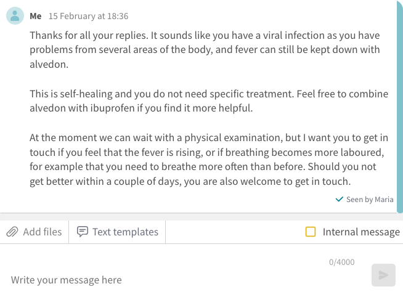Click the speech bubble templates icon
The width and height of the screenshot is (403, 305).
83,232
